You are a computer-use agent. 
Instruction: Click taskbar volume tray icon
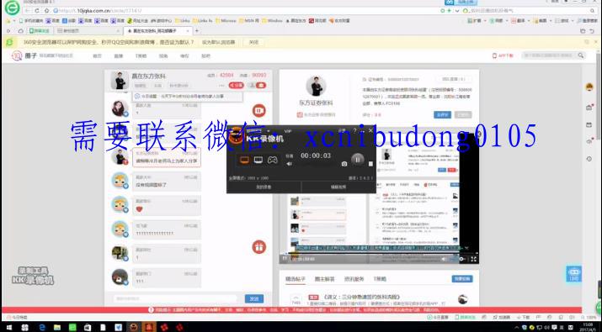tap(547, 327)
